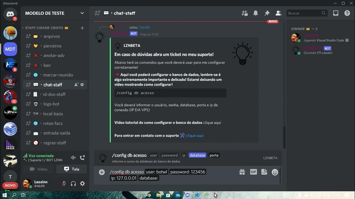Open Windows taskbar search

pos(14,195)
